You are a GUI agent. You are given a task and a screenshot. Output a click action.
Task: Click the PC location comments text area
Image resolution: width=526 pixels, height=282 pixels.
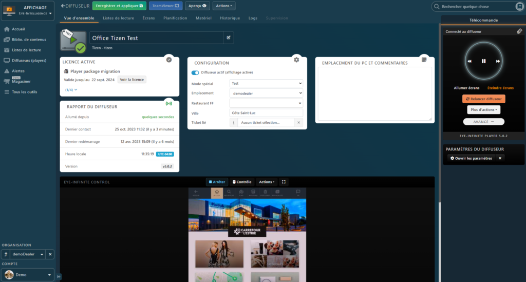(374, 94)
